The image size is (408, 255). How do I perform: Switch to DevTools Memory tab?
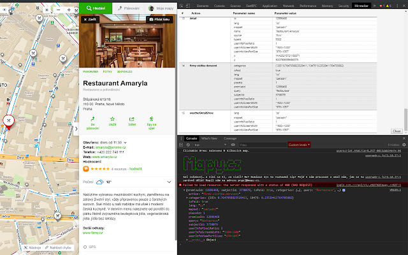pyautogui.click(x=327, y=6)
